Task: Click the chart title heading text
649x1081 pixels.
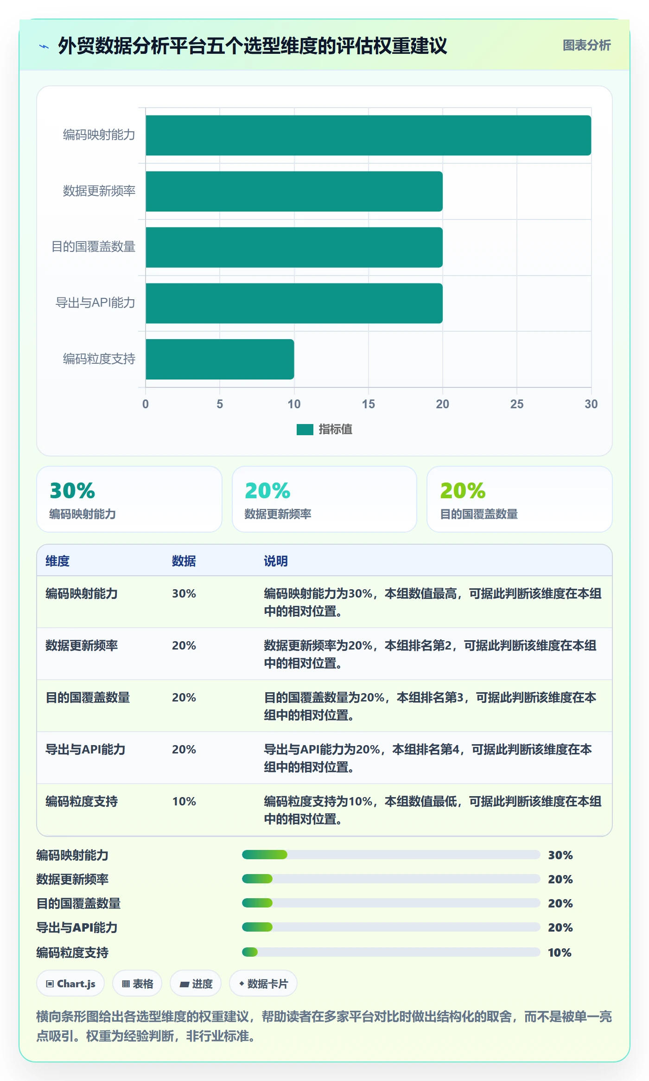Action: (x=253, y=46)
